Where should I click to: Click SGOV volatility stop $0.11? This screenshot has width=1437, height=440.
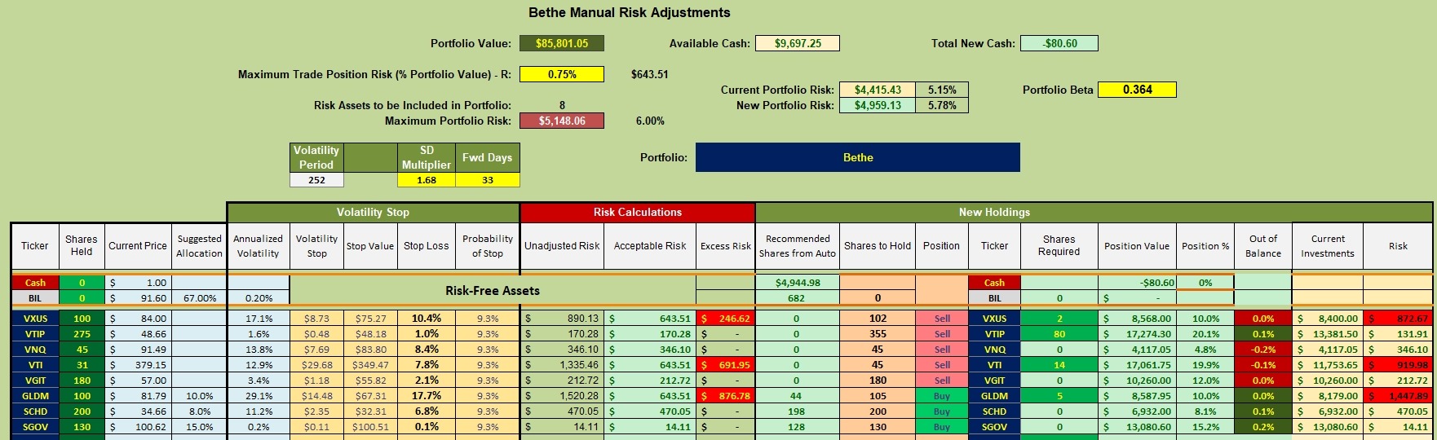coord(316,427)
